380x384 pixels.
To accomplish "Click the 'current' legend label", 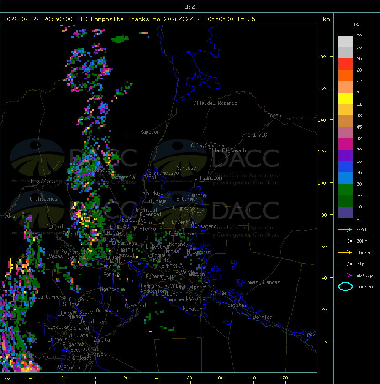I will pyautogui.click(x=366, y=287).
